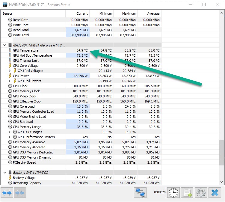Select the GPU Memory Usage row
The image size is (225, 202).
click(x=81, y=127)
